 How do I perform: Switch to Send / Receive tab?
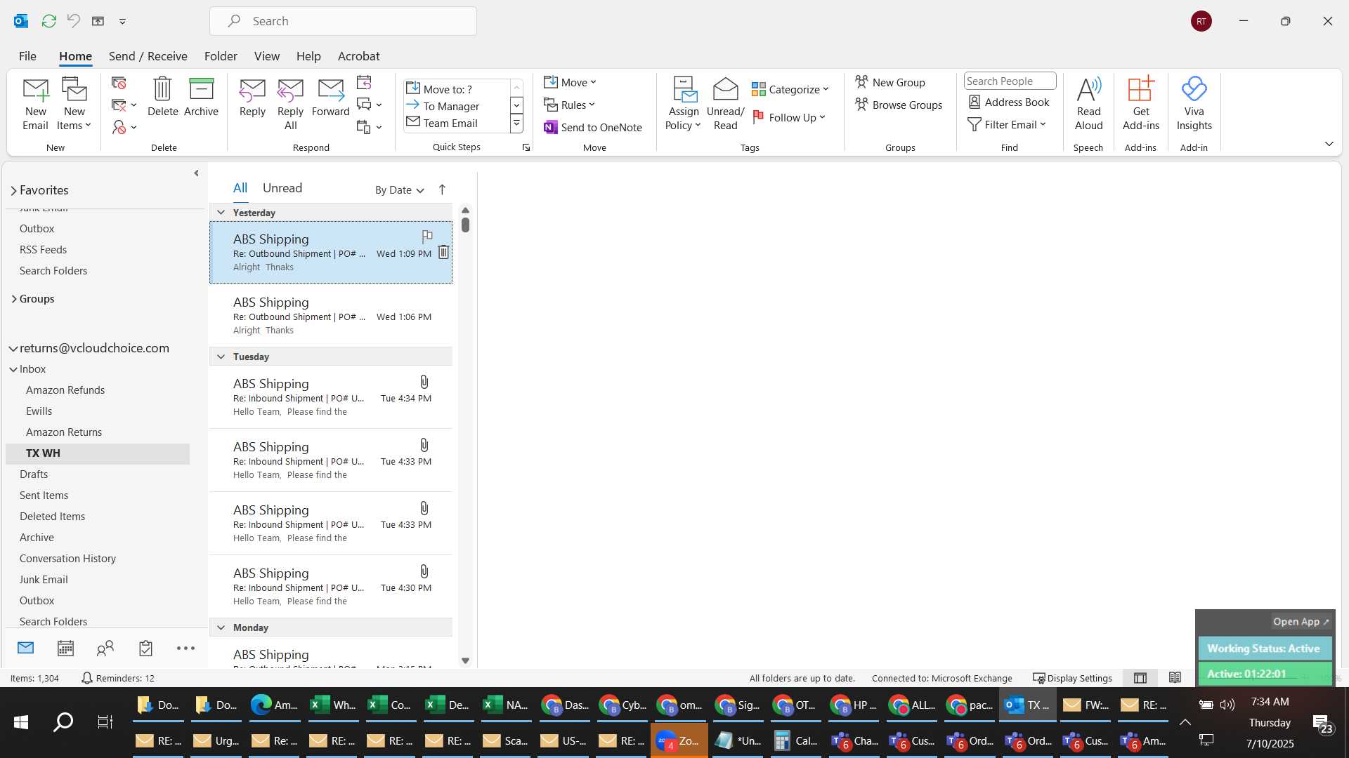[x=148, y=56]
